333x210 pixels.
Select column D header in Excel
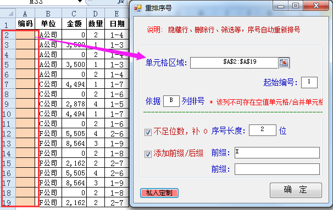click(96, 14)
